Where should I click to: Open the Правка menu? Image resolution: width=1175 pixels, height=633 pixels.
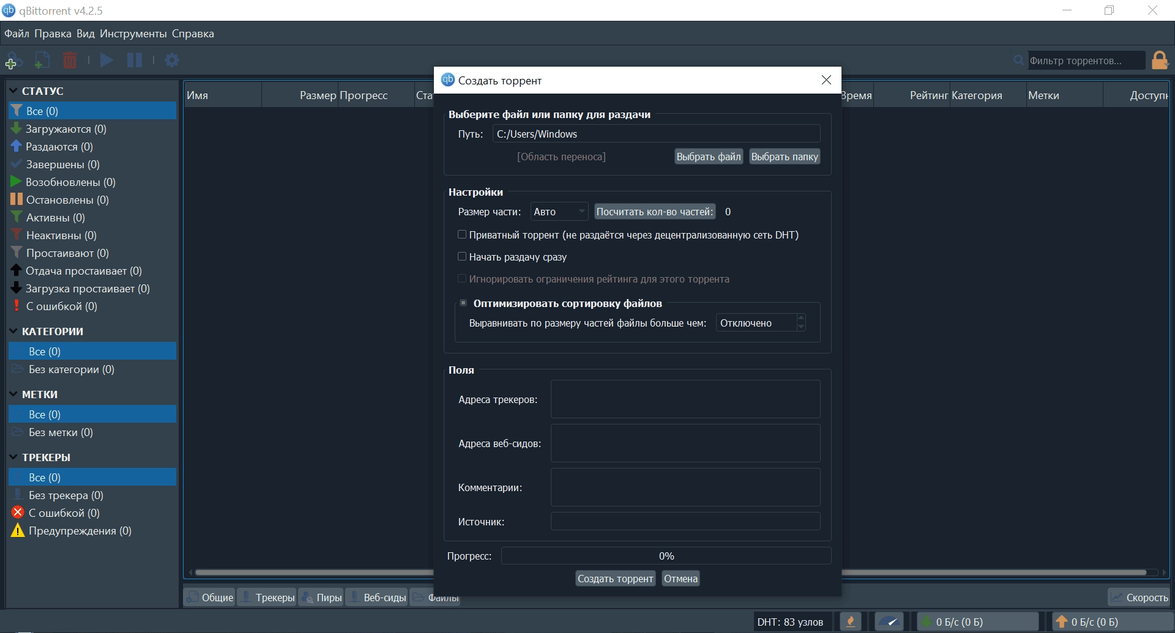[x=53, y=34]
